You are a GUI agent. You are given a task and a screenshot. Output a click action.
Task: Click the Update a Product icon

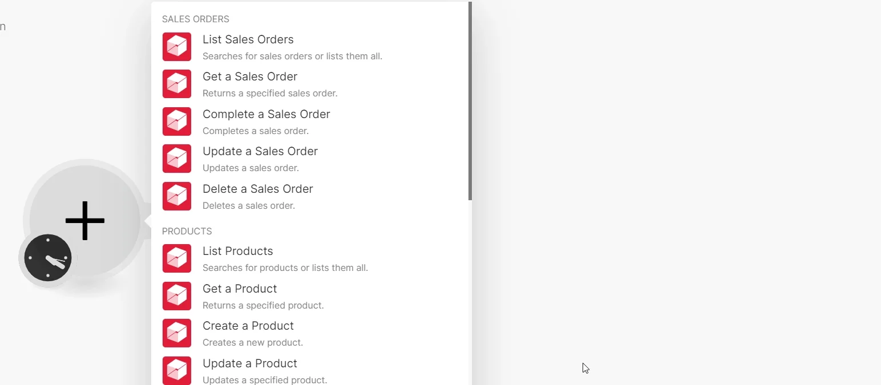[177, 371]
